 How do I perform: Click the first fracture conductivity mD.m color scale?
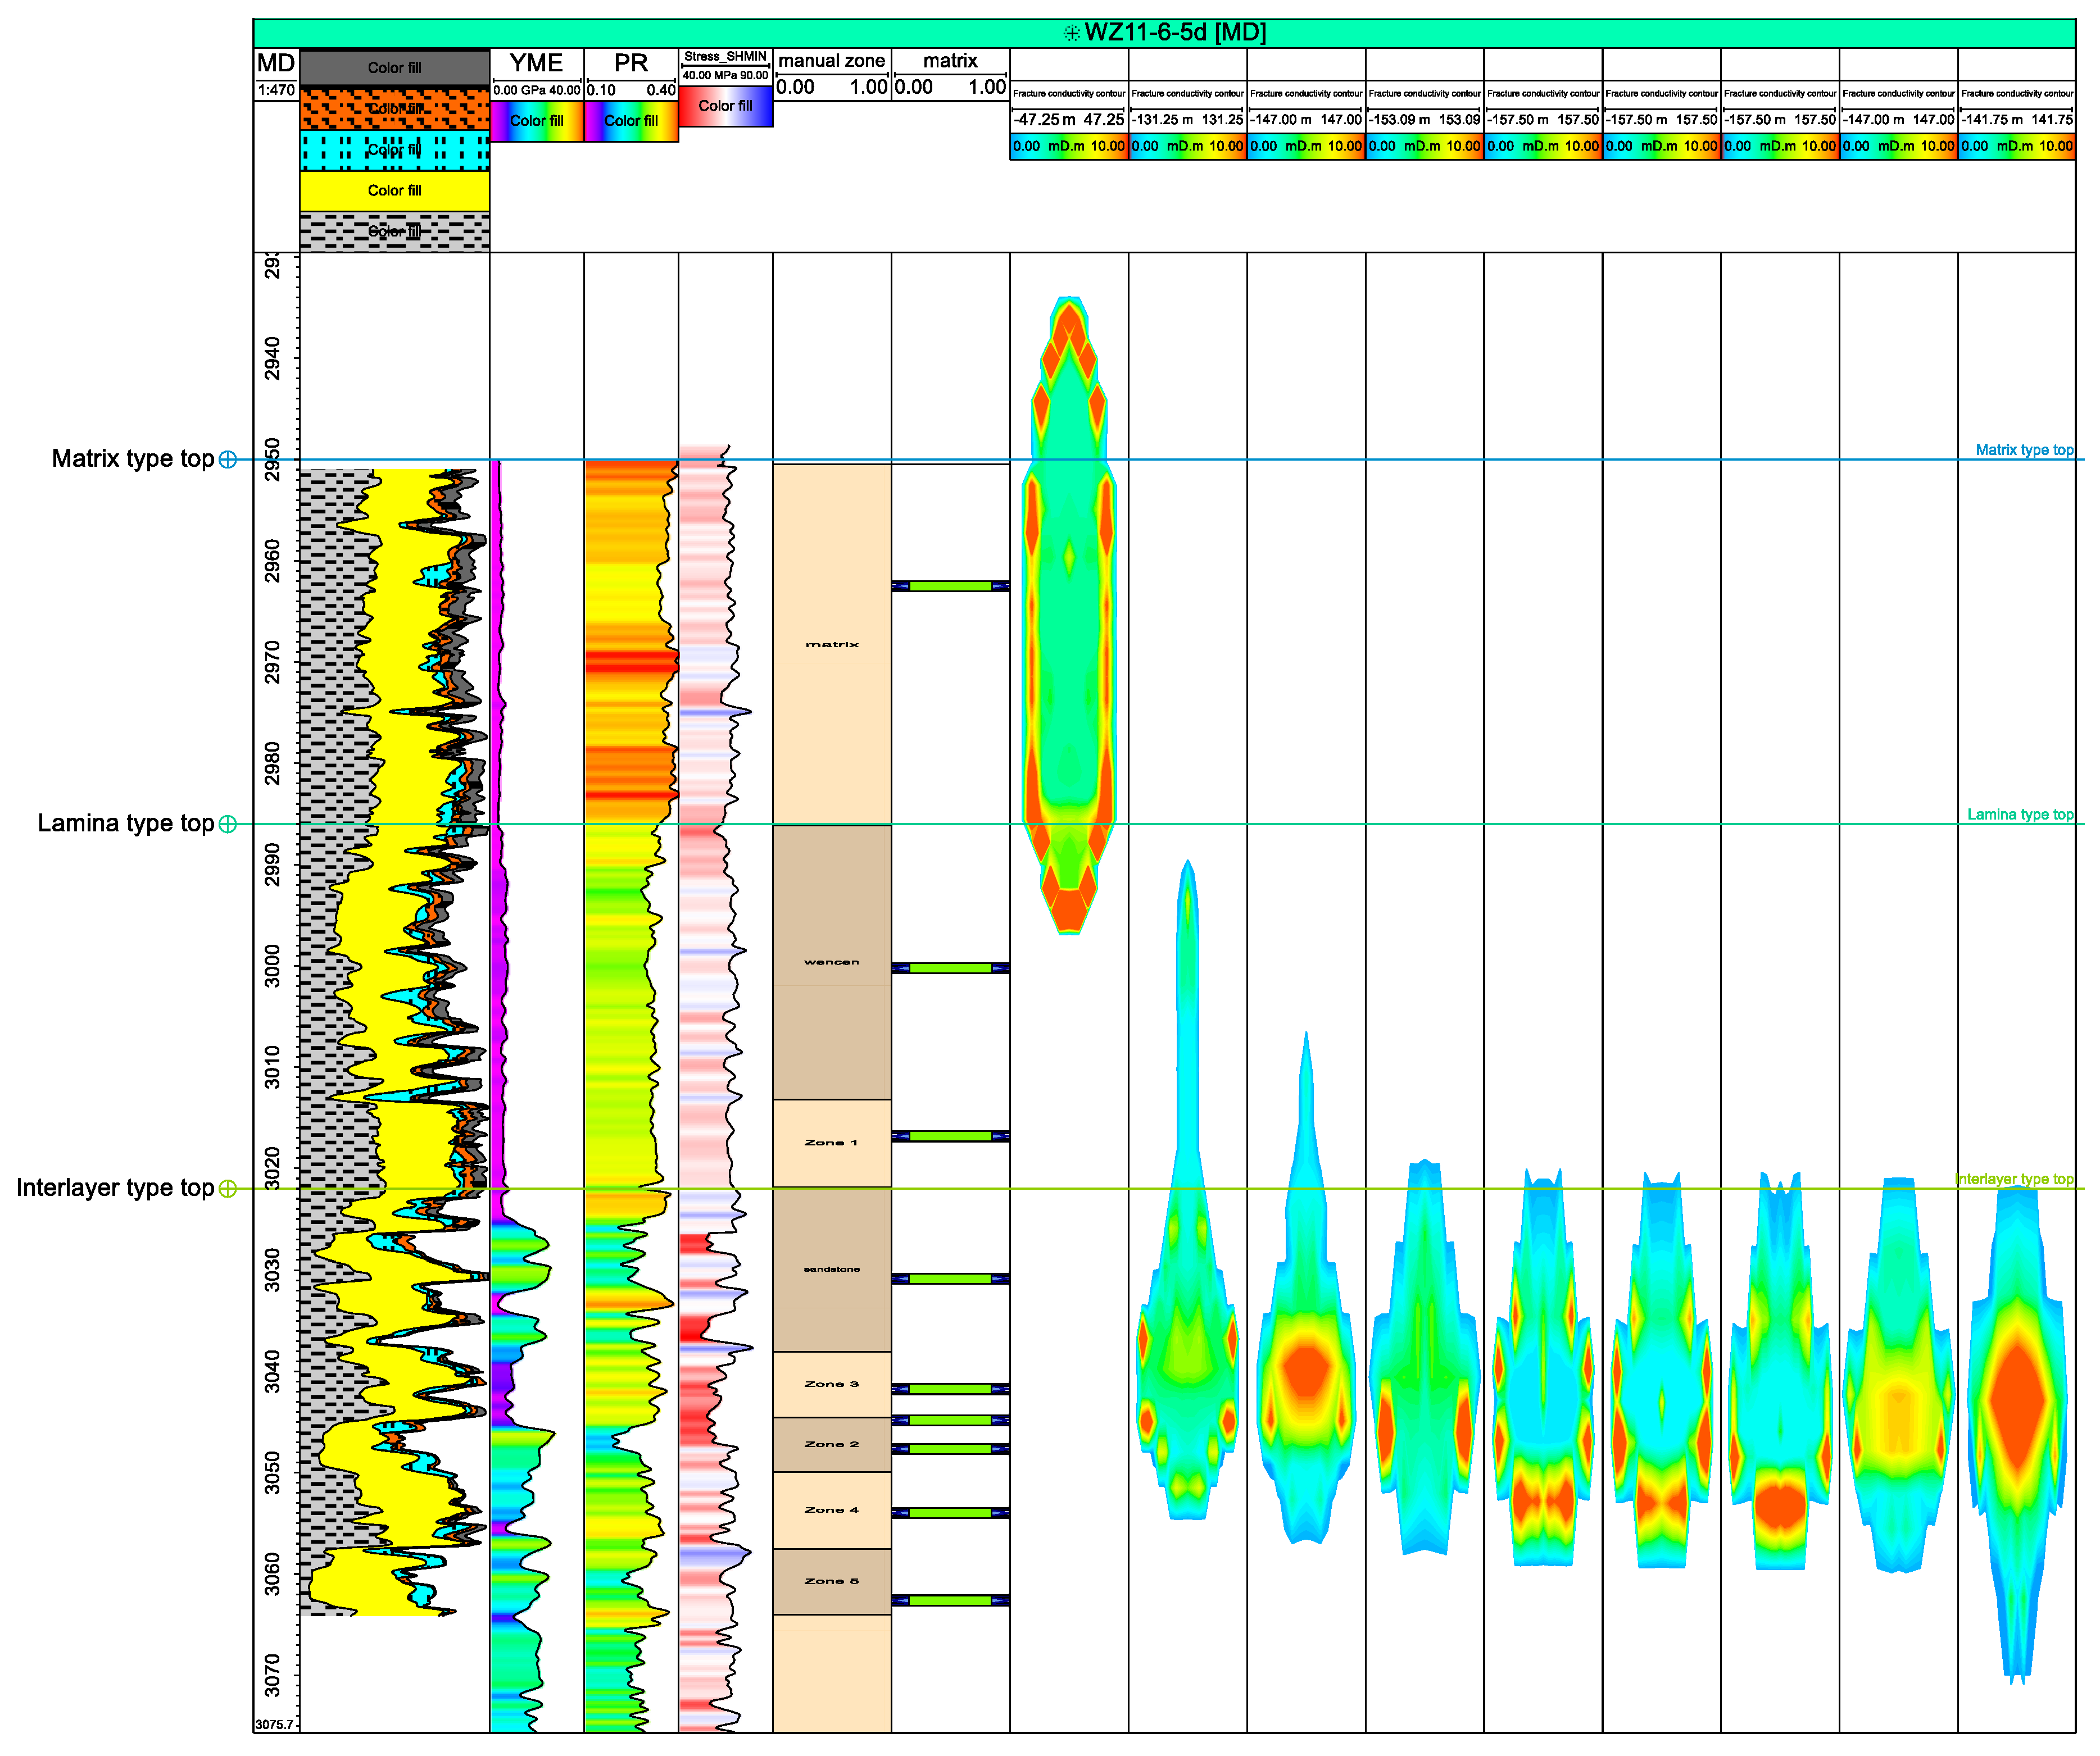[x=1068, y=146]
